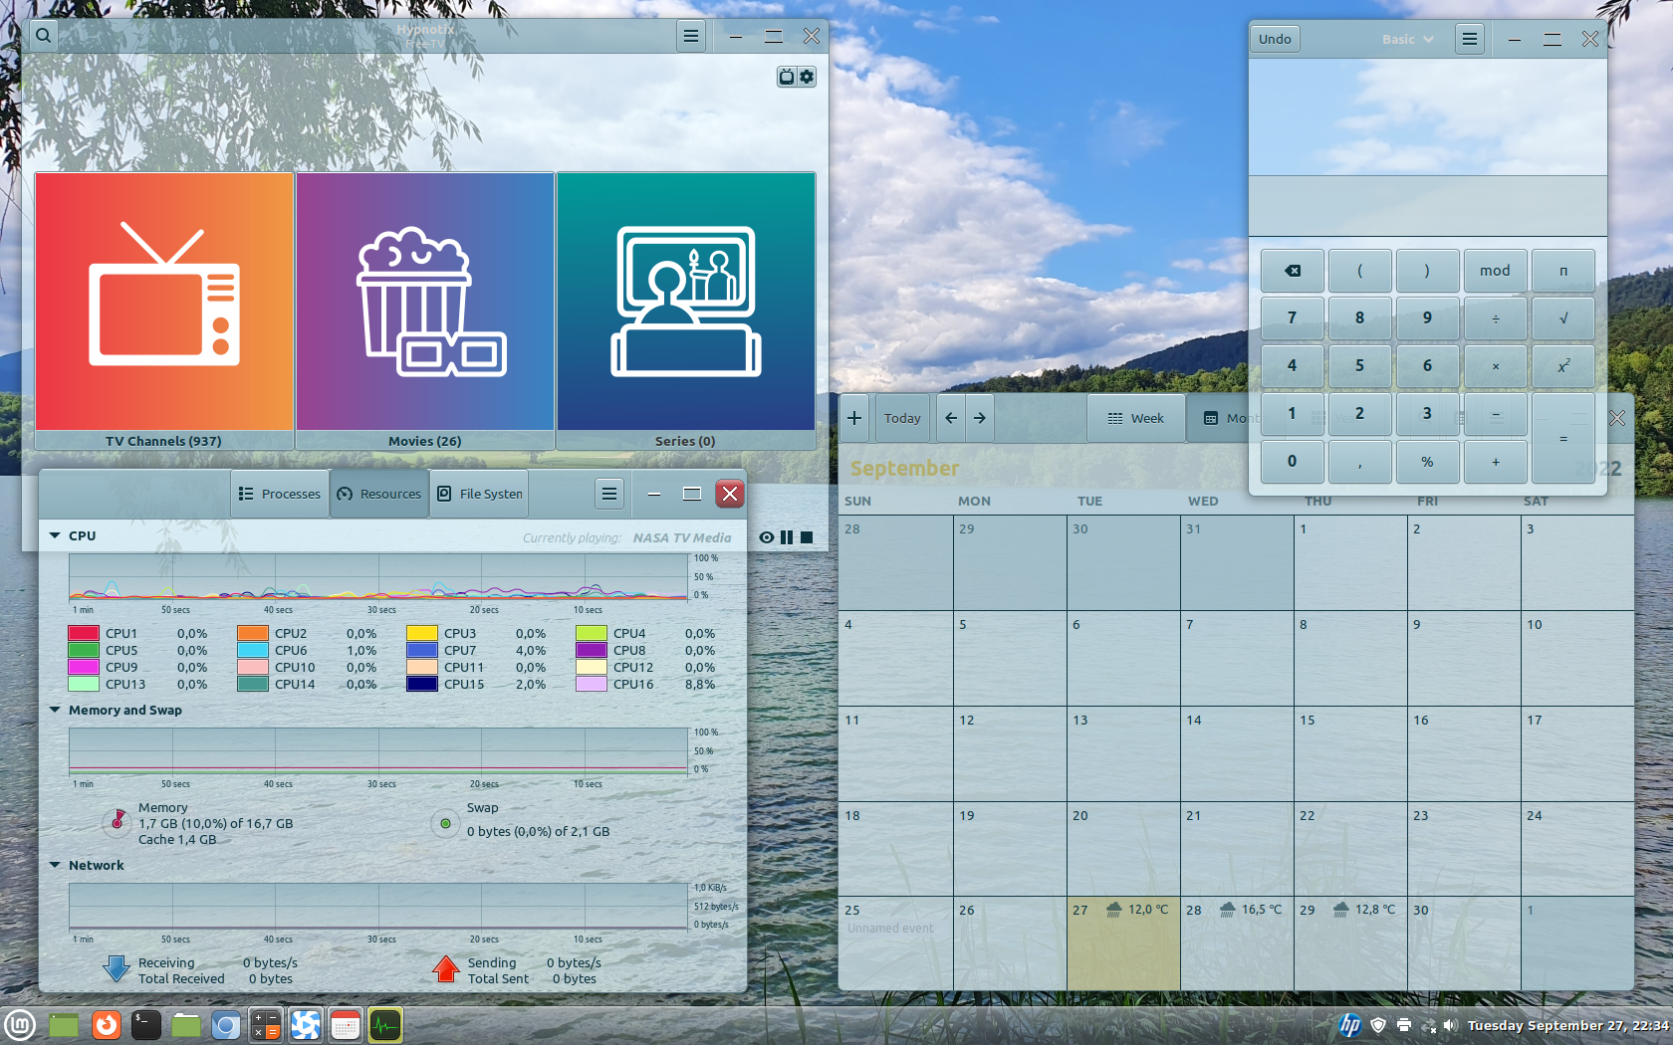Switch to the Processes tab
Image resolution: width=1673 pixels, height=1045 pixels.
click(280, 494)
